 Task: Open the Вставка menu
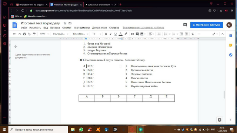point(55,28)
